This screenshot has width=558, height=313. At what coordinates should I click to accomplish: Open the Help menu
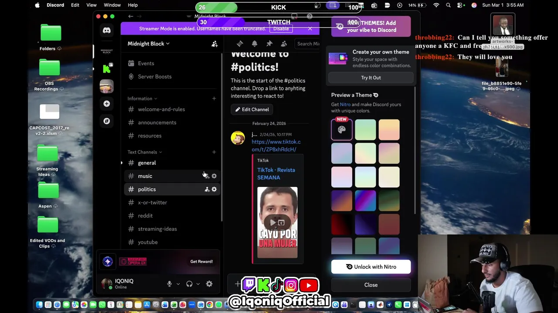point(133,5)
